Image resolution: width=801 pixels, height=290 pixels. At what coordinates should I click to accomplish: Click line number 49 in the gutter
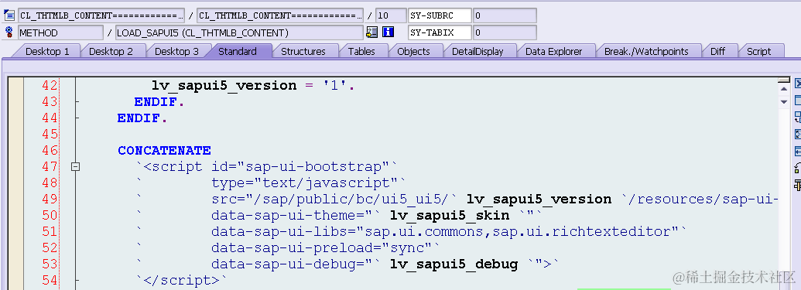point(50,199)
